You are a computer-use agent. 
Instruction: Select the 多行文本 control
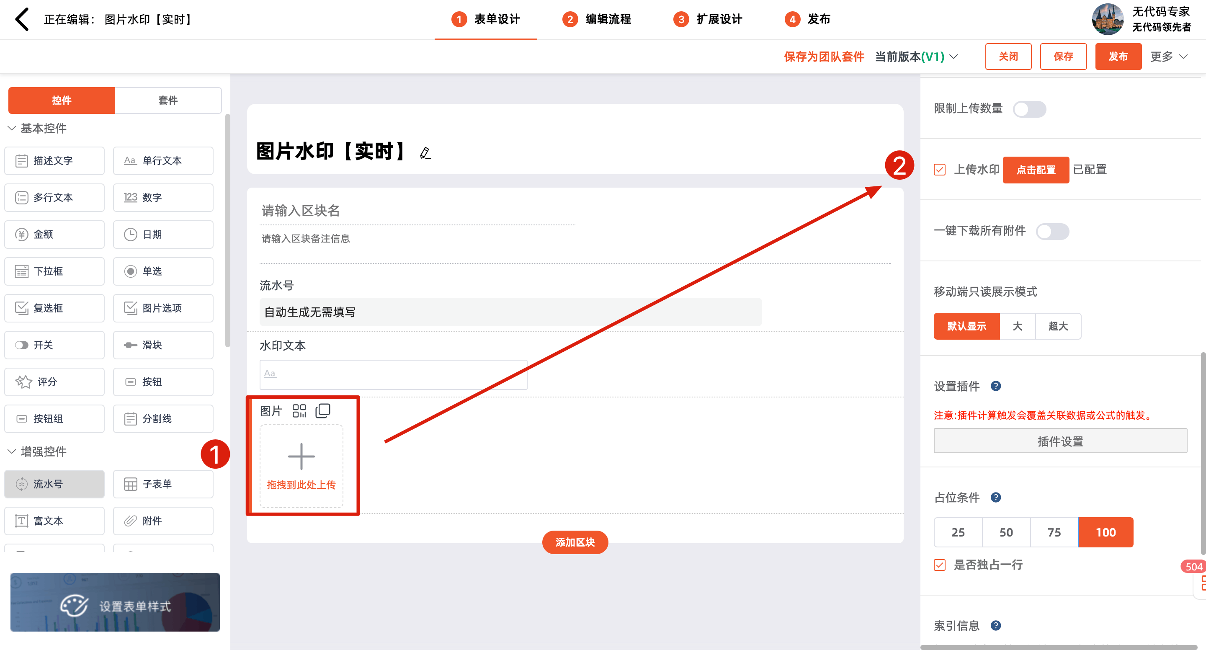point(54,198)
